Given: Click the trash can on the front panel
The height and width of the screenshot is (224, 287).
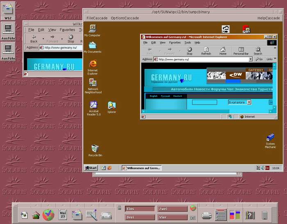Looking at the screenshot, I should (x=265, y=215).
